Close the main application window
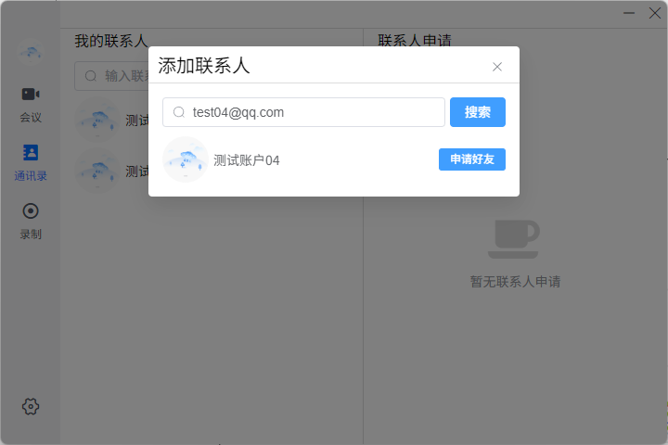The width and height of the screenshot is (668, 445). point(654,13)
